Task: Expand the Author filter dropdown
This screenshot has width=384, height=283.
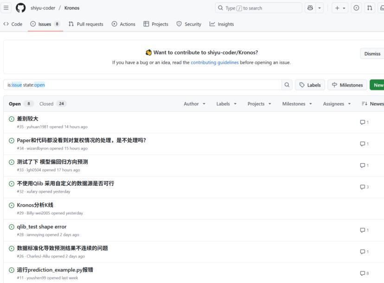Action: (x=194, y=104)
